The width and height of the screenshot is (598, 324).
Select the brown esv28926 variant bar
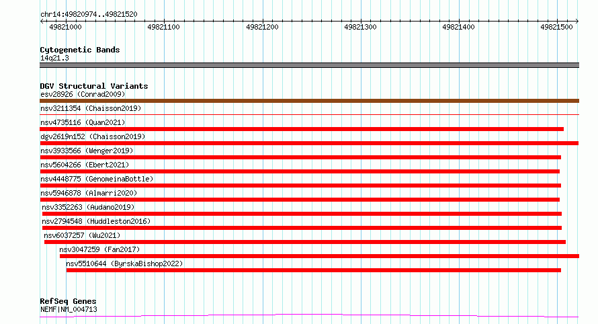pos(309,101)
